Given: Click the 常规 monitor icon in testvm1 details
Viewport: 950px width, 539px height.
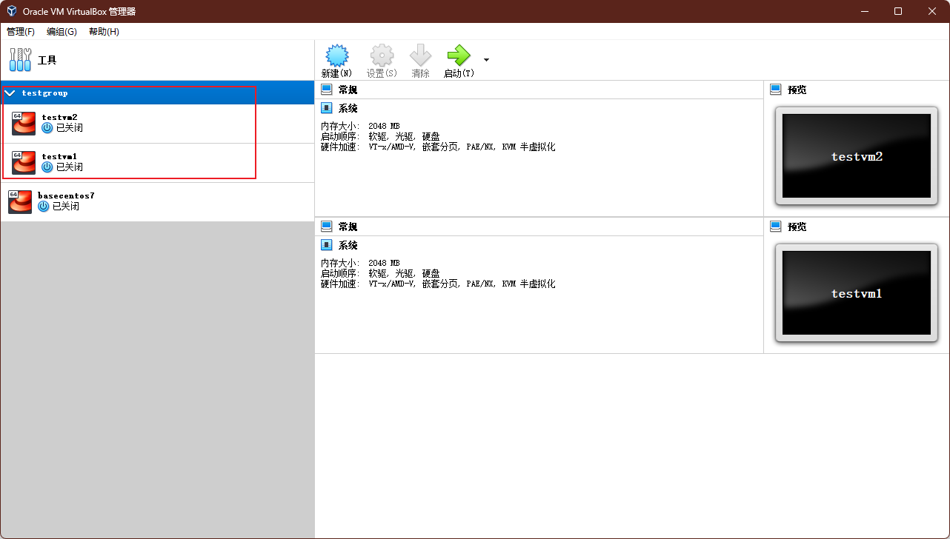Looking at the screenshot, I should [x=326, y=227].
